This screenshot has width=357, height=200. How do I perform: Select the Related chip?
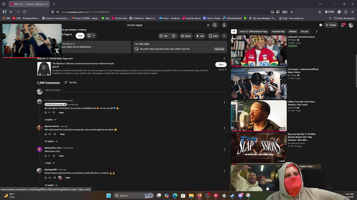(293, 31)
